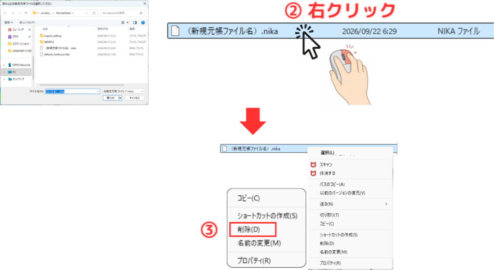Screen dimensions: 494x270
Task: Sort by the 更新日時 column header
Action: pos(102,29)
